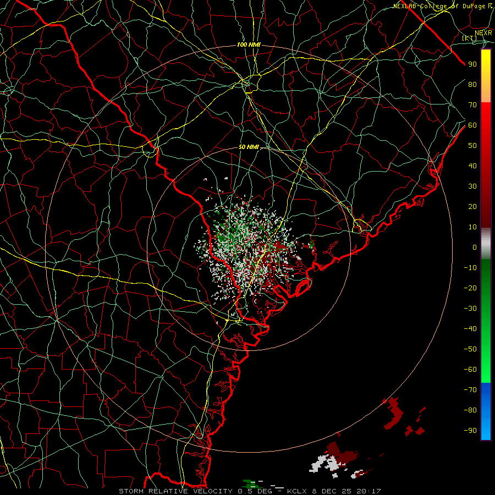Click the NEXR label above the color scale

[x=483, y=33]
